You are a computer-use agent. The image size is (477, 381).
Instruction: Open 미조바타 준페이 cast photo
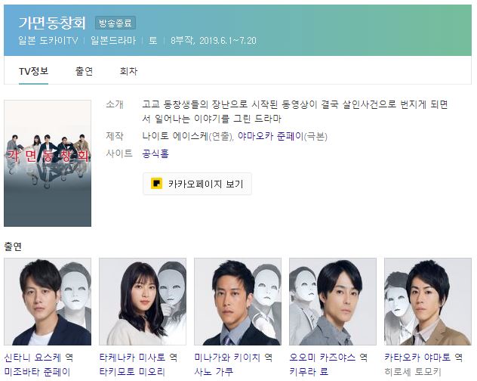(x=48, y=302)
